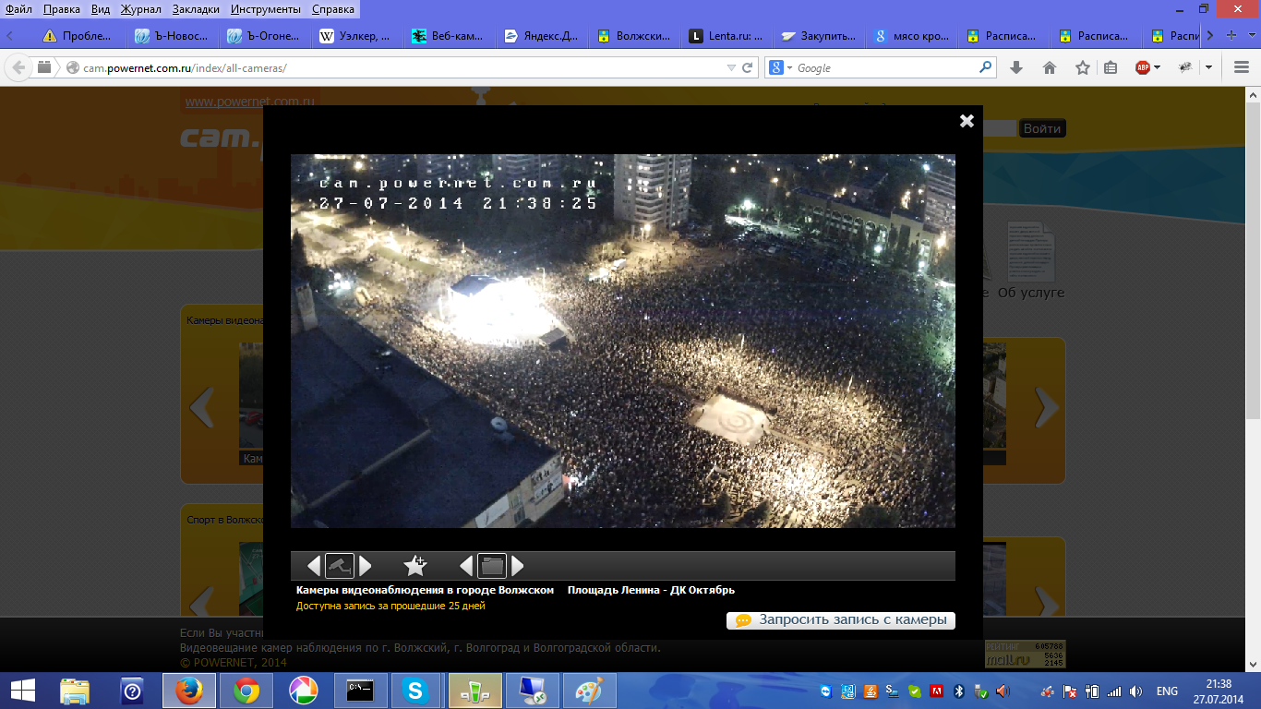Image resolution: width=1261 pixels, height=709 pixels.
Task: Switch to the мясо кро... tab
Action: (910, 37)
